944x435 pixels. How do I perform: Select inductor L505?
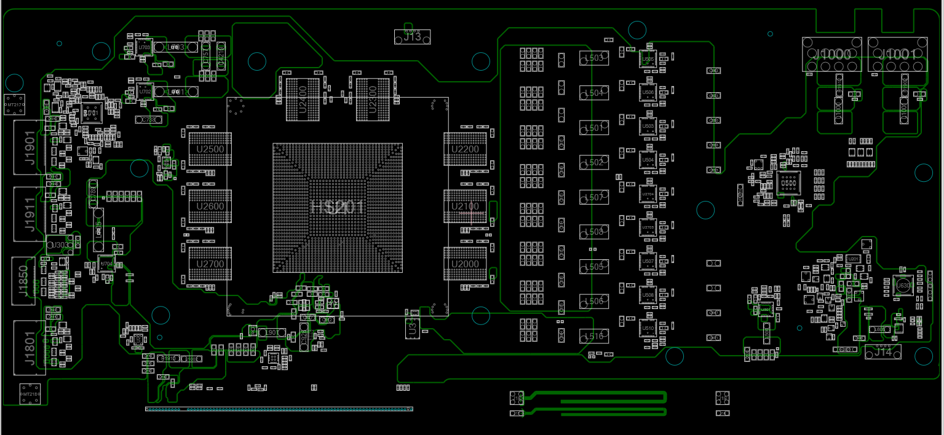tap(594, 267)
